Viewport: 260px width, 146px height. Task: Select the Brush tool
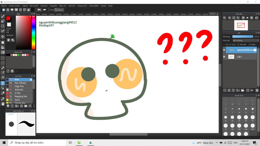coord(3,16)
